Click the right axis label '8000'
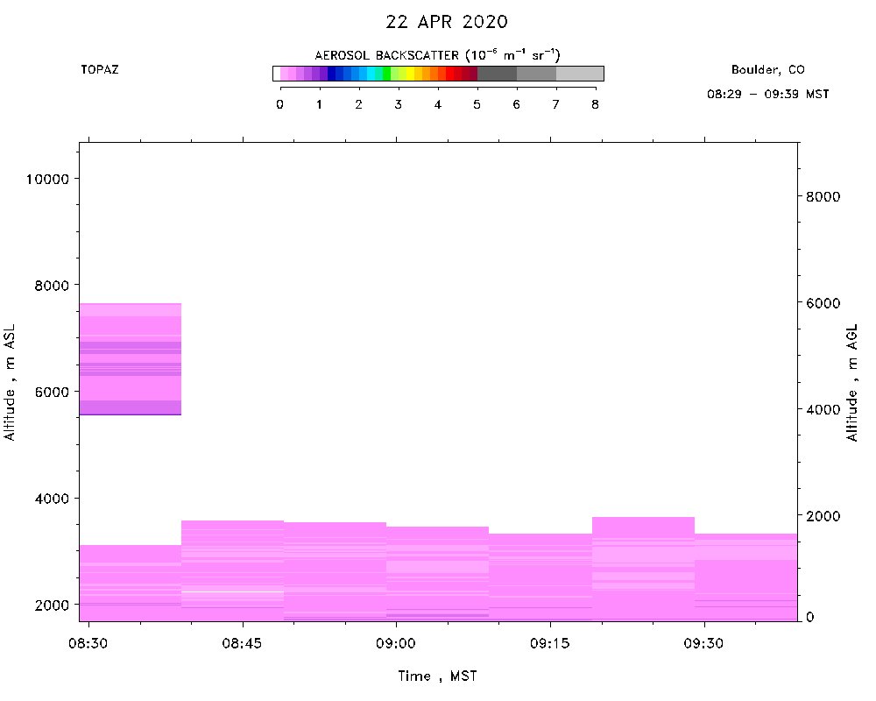The height and width of the screenshot is (701, 876). coord(823,197)
